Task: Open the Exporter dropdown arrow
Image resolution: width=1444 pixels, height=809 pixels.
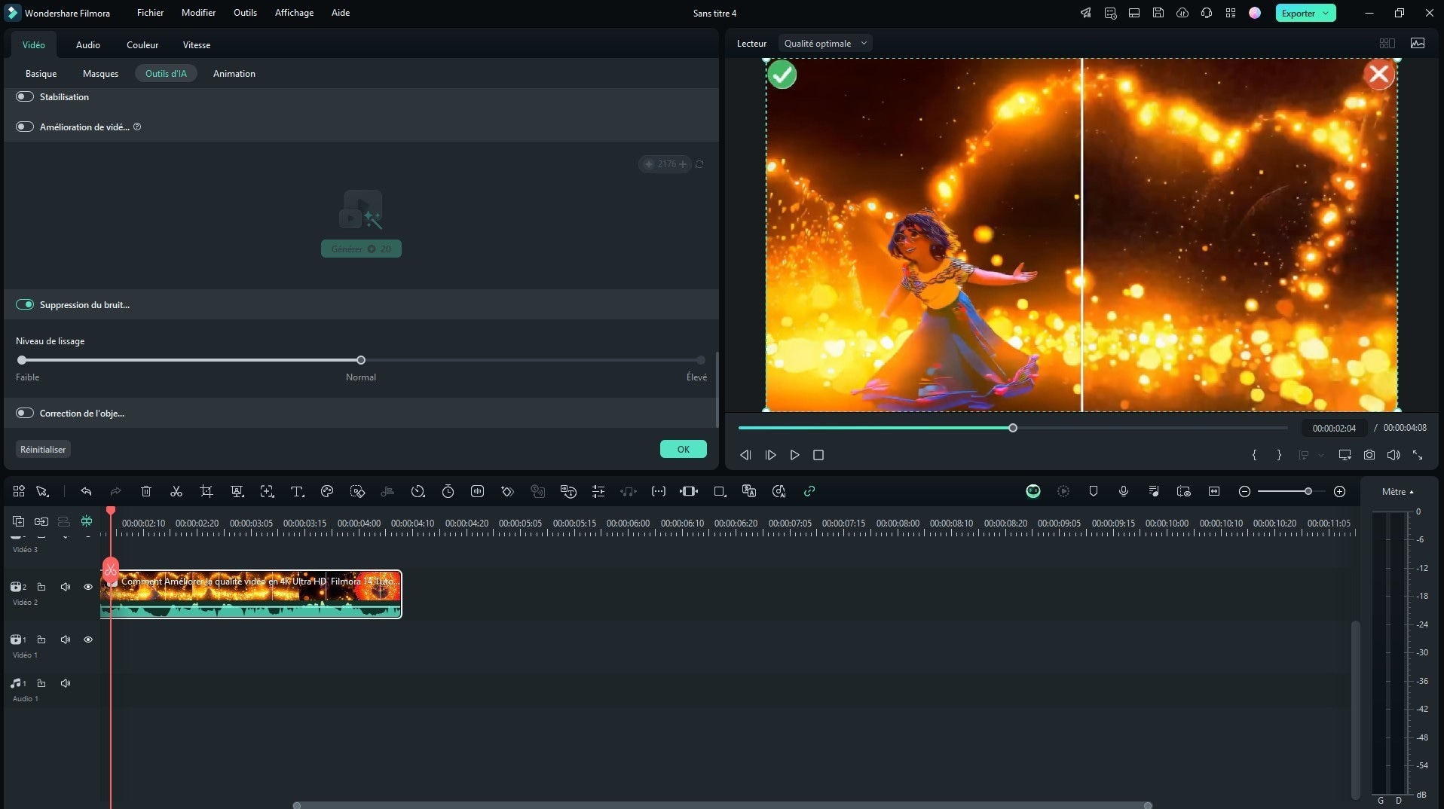Action: (x=1326, y=13)
